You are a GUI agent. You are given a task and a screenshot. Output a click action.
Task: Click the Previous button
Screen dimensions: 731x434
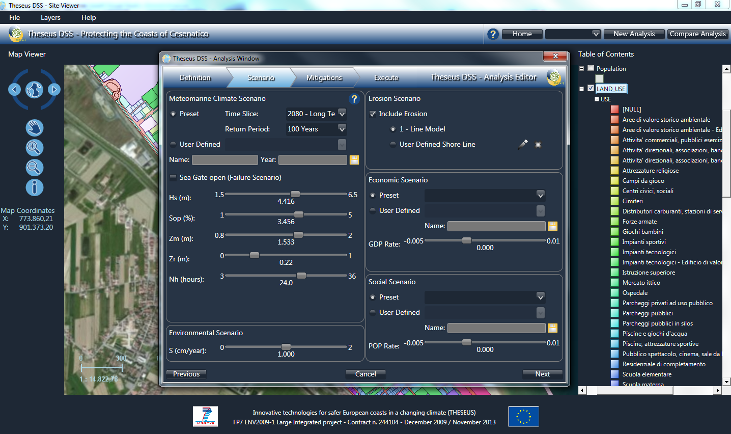pyautogui.click(x=186, y=374)
